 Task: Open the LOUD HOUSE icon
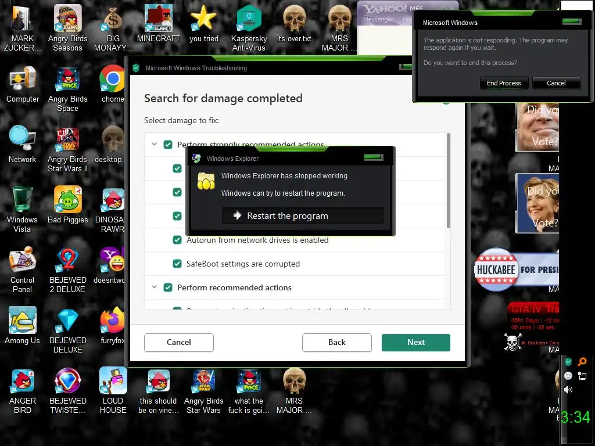[x=113, y=391]
